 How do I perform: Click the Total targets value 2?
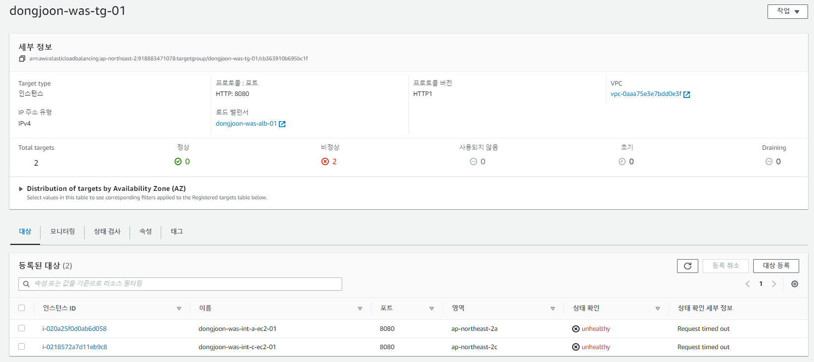(36, 163)
